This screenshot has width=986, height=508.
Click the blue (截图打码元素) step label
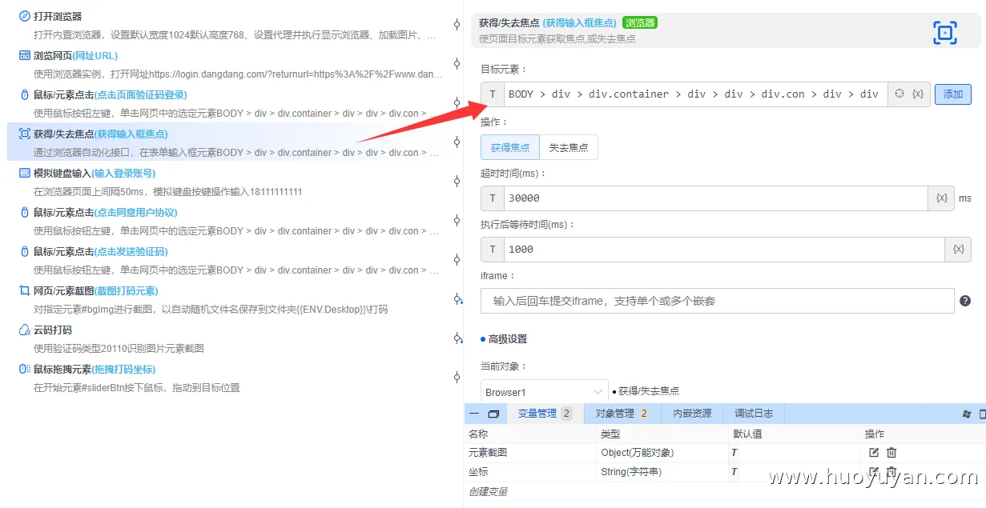[127, 290]
